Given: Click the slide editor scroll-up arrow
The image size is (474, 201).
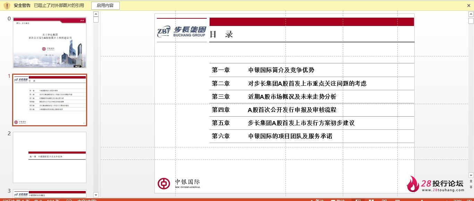Looking at the screenshot, I should tap(471, 14).
